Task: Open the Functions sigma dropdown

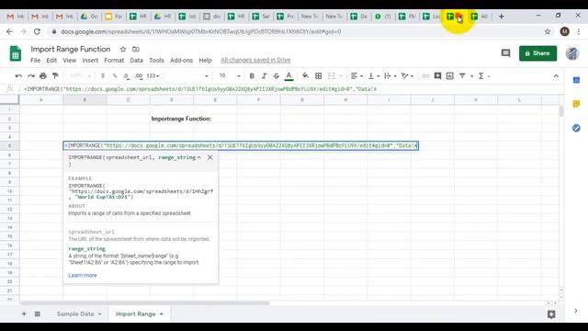Action: [484, 75]
